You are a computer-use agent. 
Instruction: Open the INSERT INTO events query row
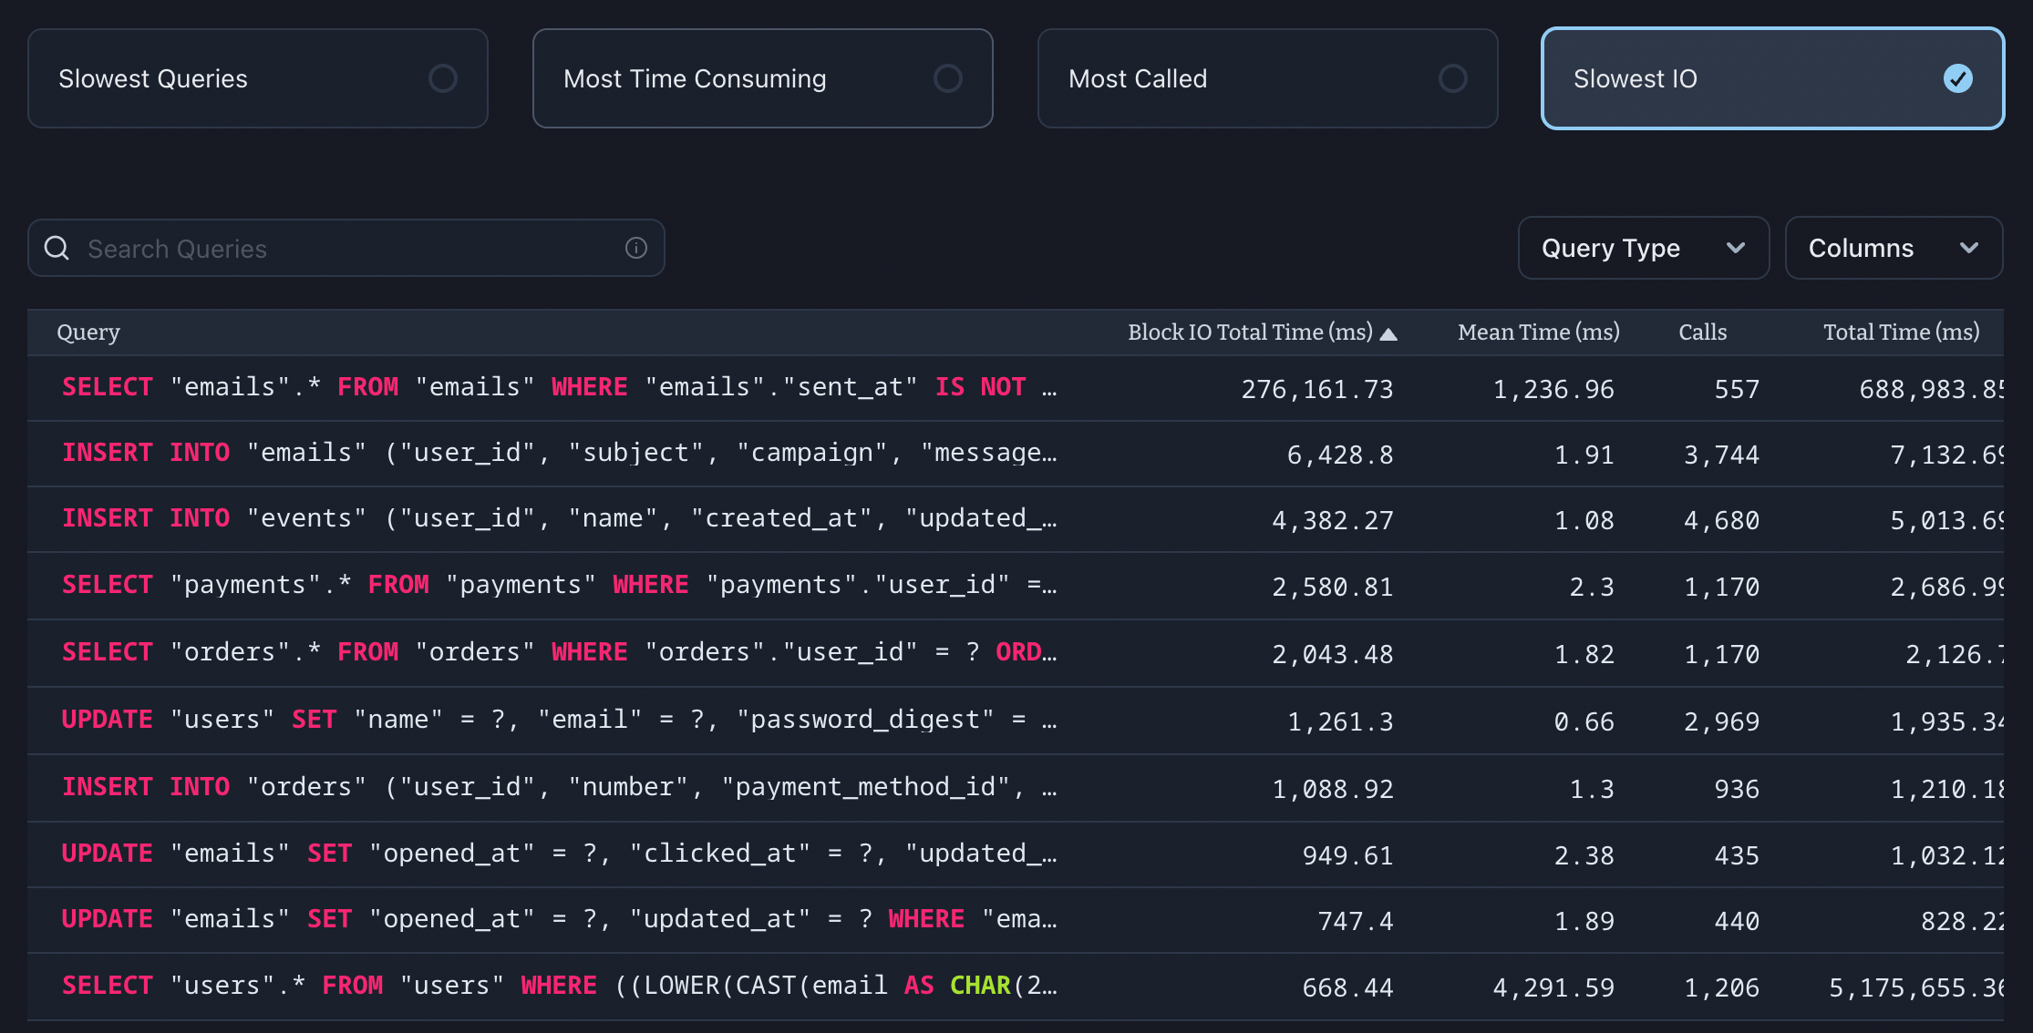coord(558,519)
